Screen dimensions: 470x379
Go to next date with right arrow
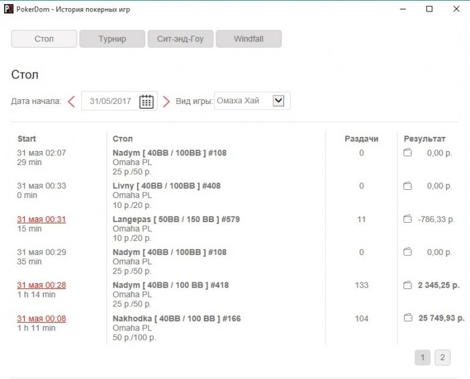(x=167, y=101)
